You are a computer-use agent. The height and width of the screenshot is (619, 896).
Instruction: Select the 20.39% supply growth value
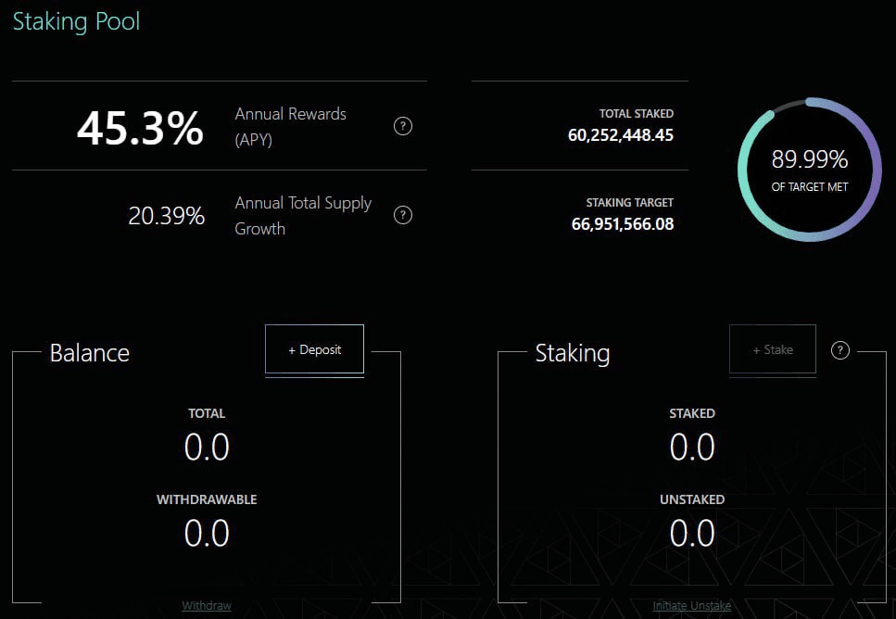click(166, 216)
